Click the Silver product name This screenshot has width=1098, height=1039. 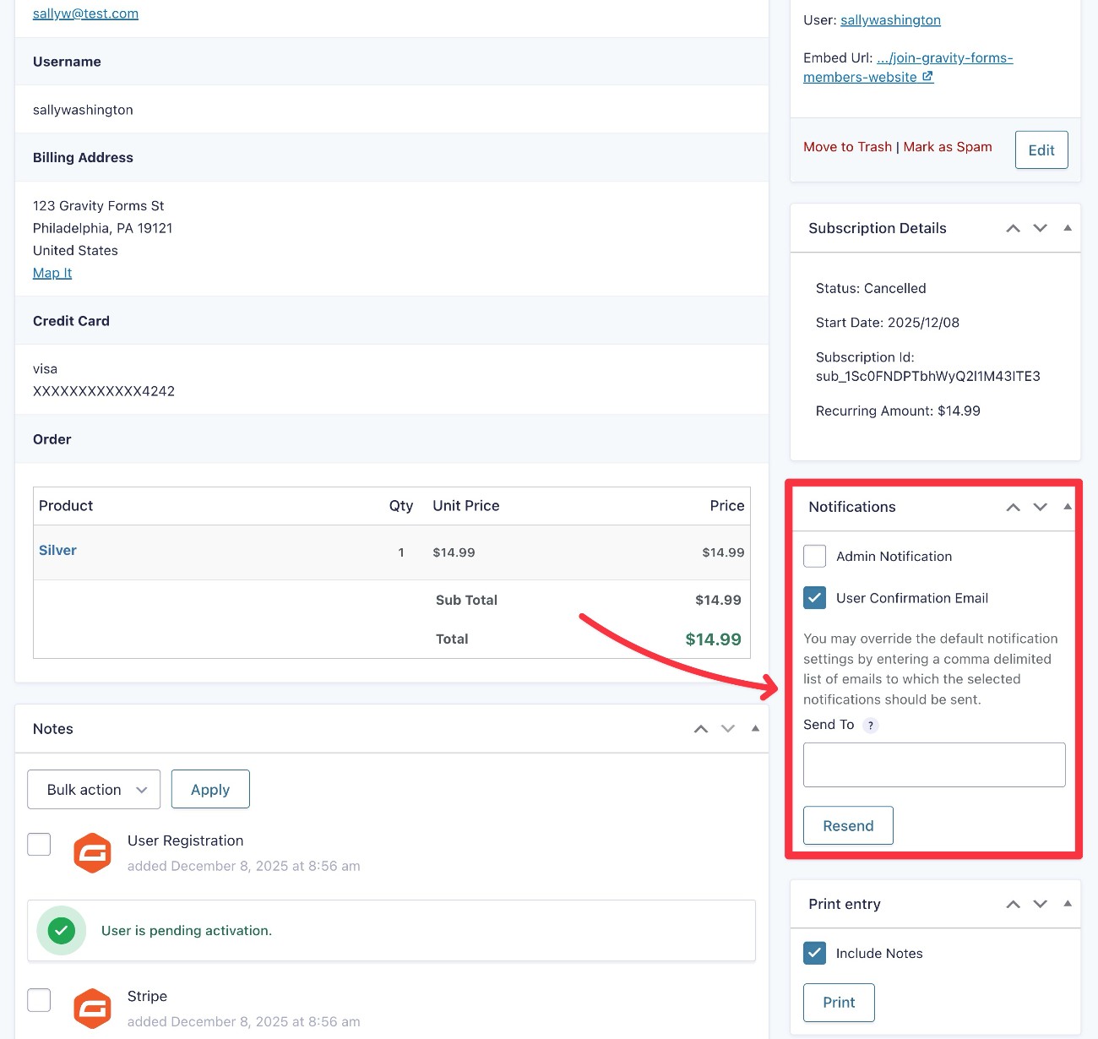tap(57, 550)
